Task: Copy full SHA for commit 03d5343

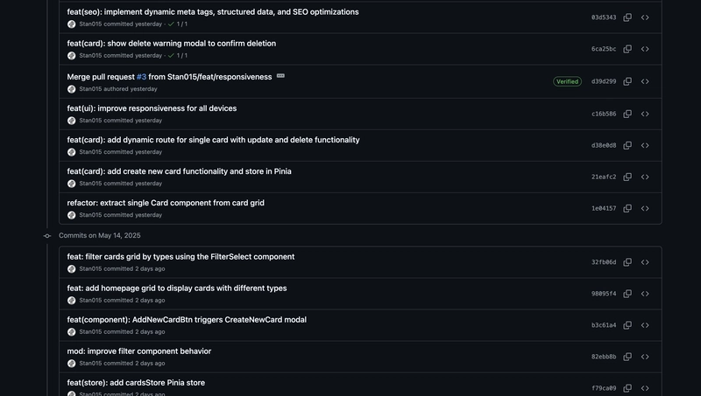Action: [x=627, y=17]
